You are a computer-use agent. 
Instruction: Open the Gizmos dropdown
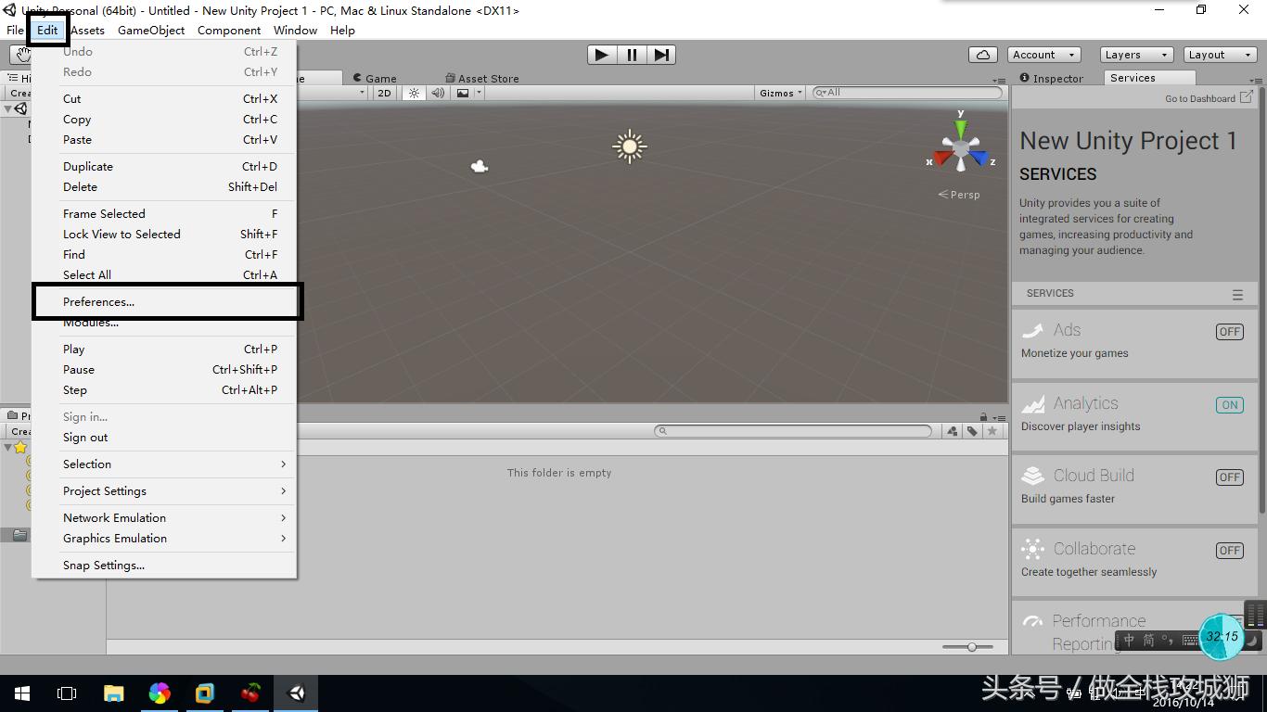pos(777,92)
